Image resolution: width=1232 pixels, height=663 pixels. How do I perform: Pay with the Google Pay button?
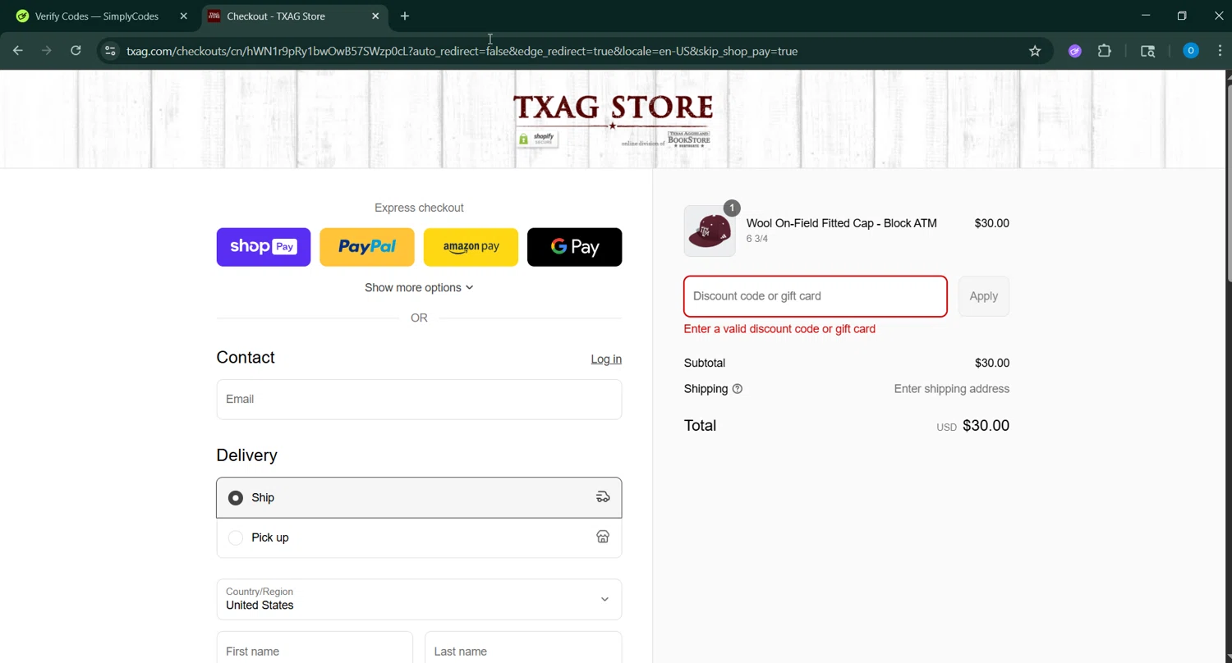coord(574,247)
